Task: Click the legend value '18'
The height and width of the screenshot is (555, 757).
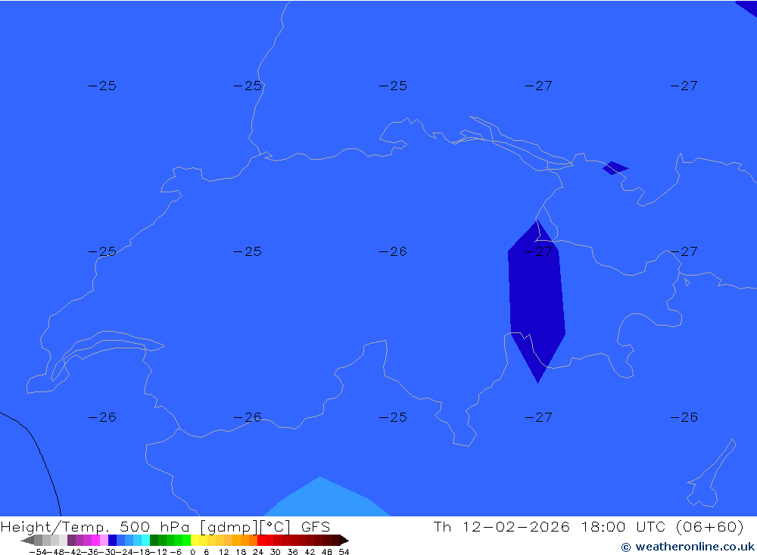Action: (241, 552)
